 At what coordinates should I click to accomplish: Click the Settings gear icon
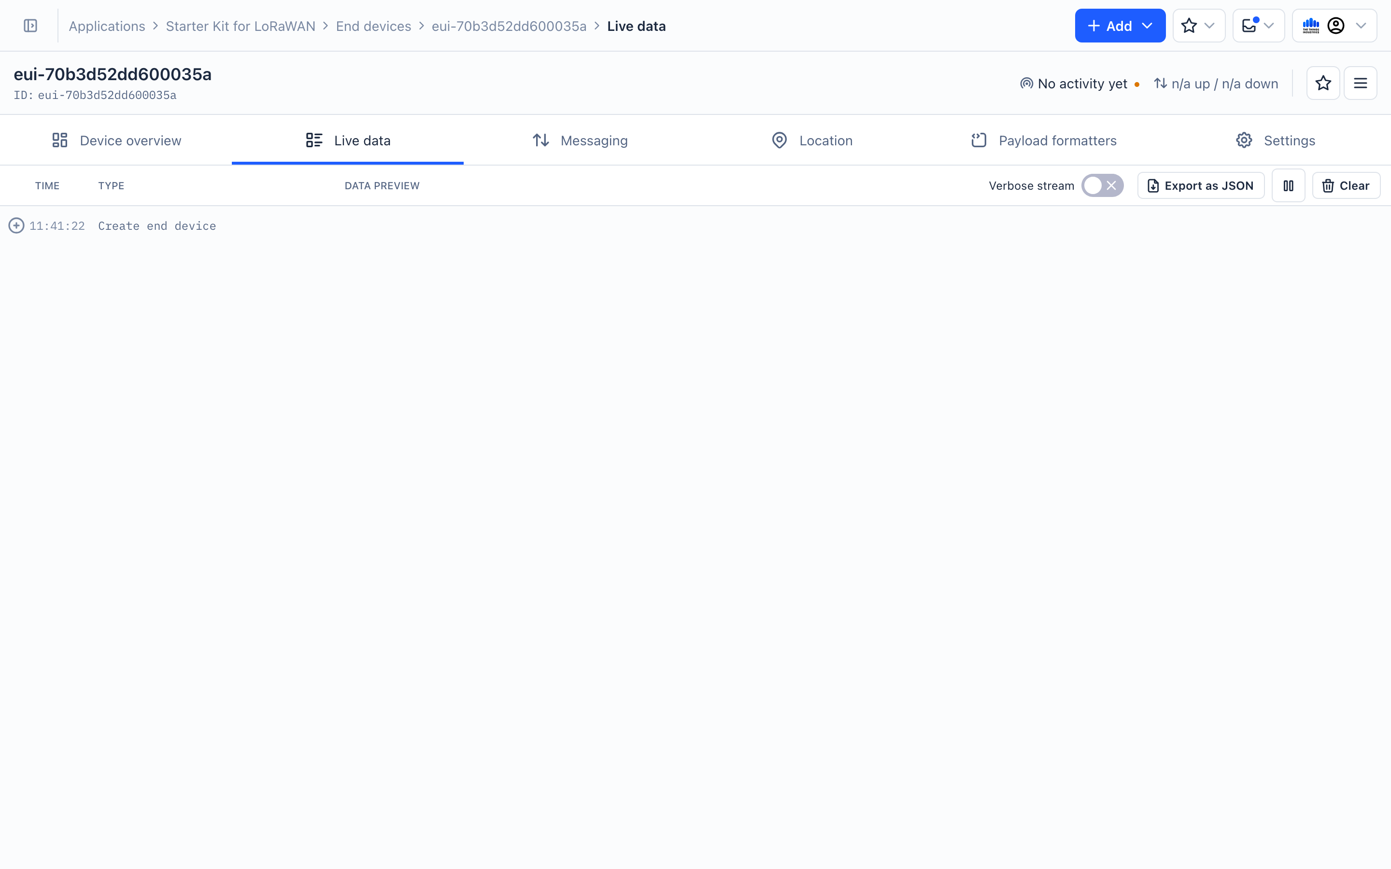point(1243,140)
